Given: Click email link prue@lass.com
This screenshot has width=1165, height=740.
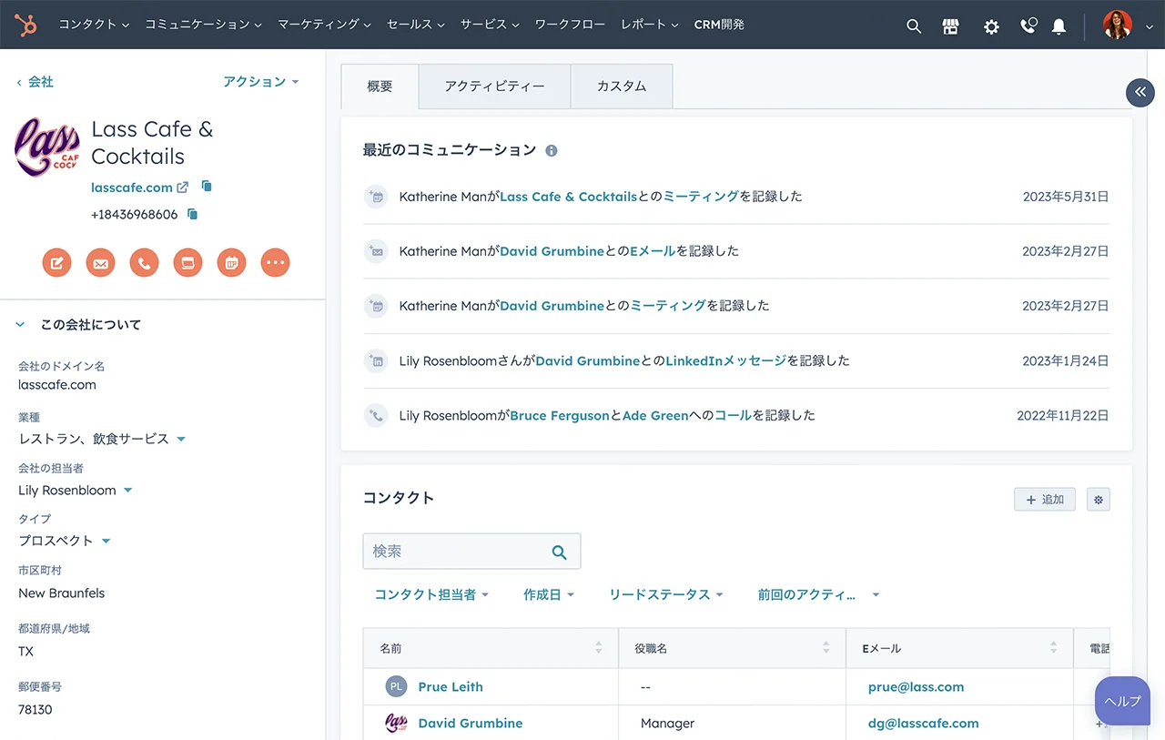Looking at the screenshot, I should coord(916,687).
